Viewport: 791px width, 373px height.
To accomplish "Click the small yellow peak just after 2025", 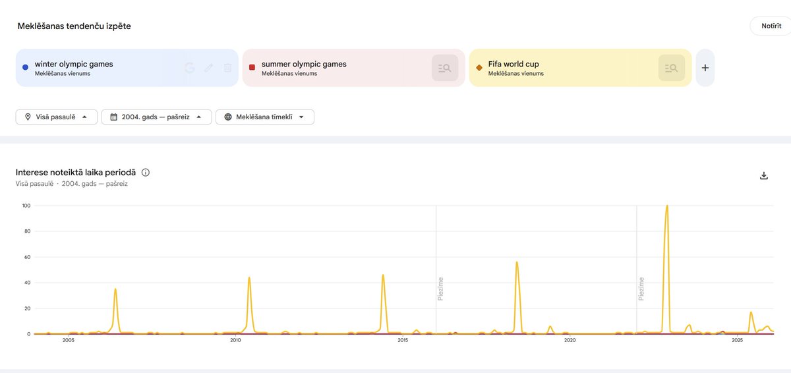I will pyautogui.click(x=751, y=312).
